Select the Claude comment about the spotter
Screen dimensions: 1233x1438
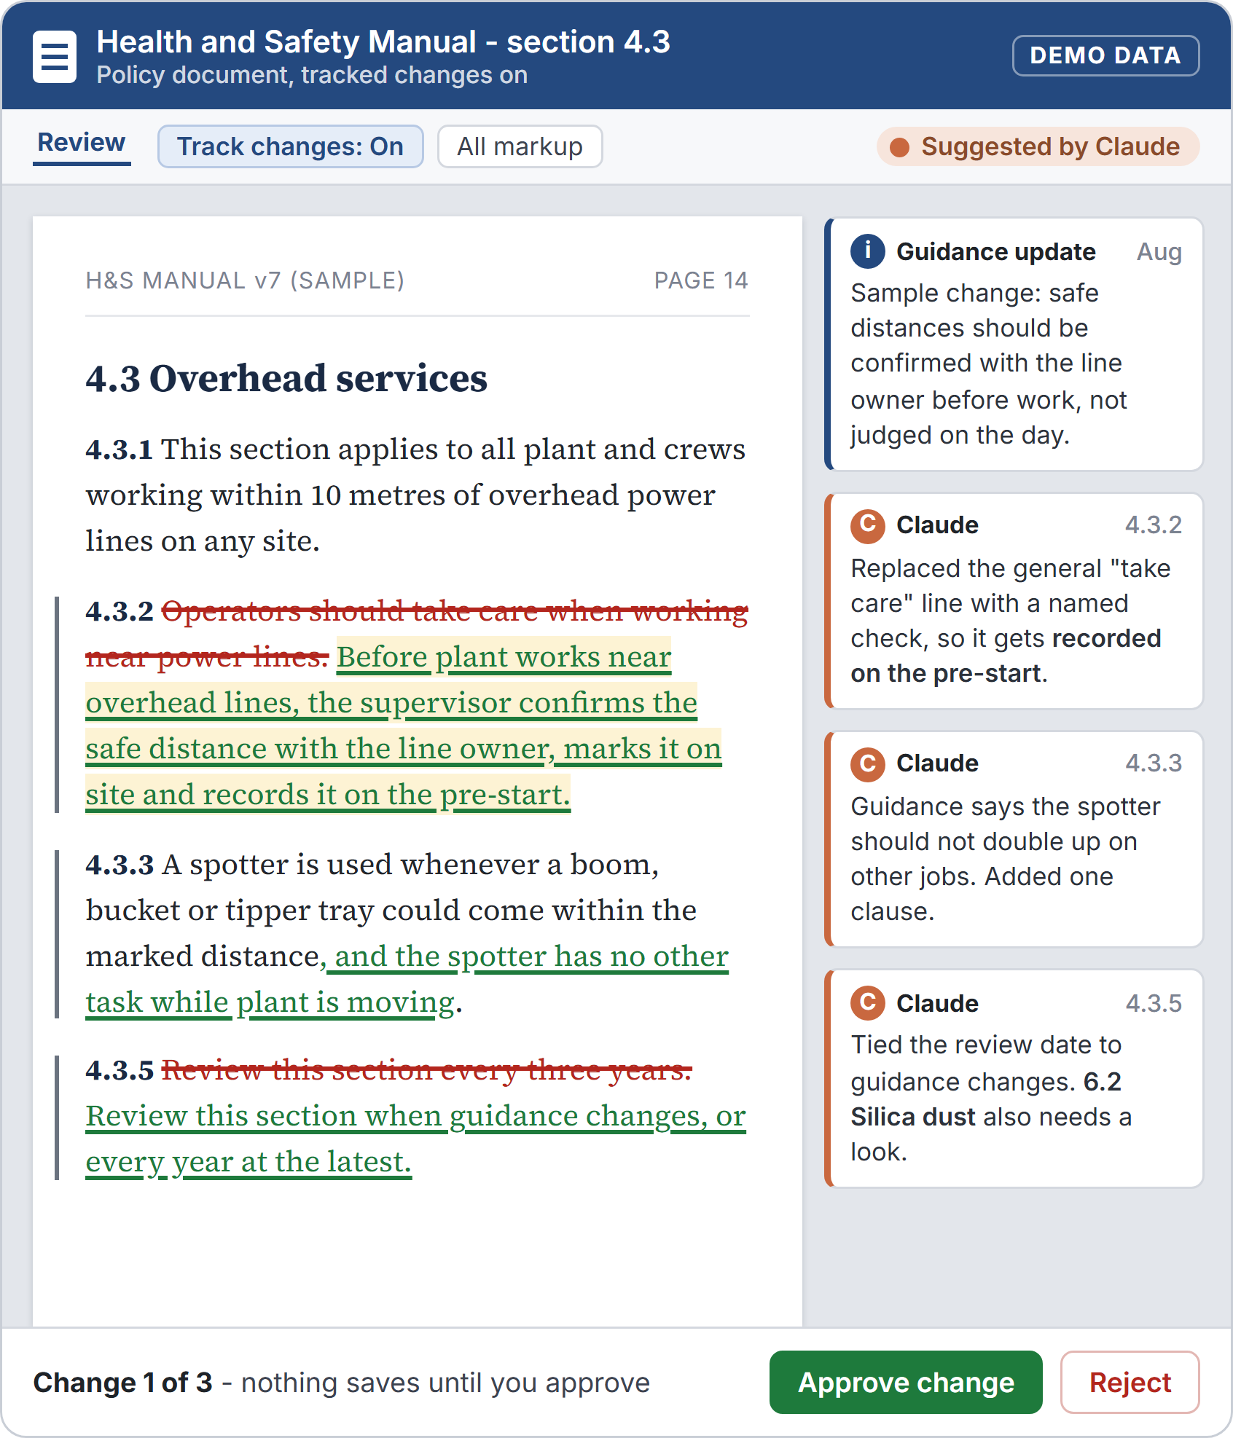pos(1014,839)
